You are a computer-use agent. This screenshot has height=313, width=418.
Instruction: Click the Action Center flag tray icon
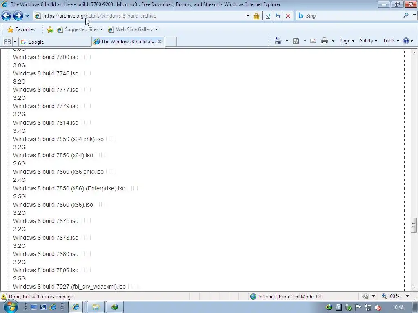coord(358,307)
